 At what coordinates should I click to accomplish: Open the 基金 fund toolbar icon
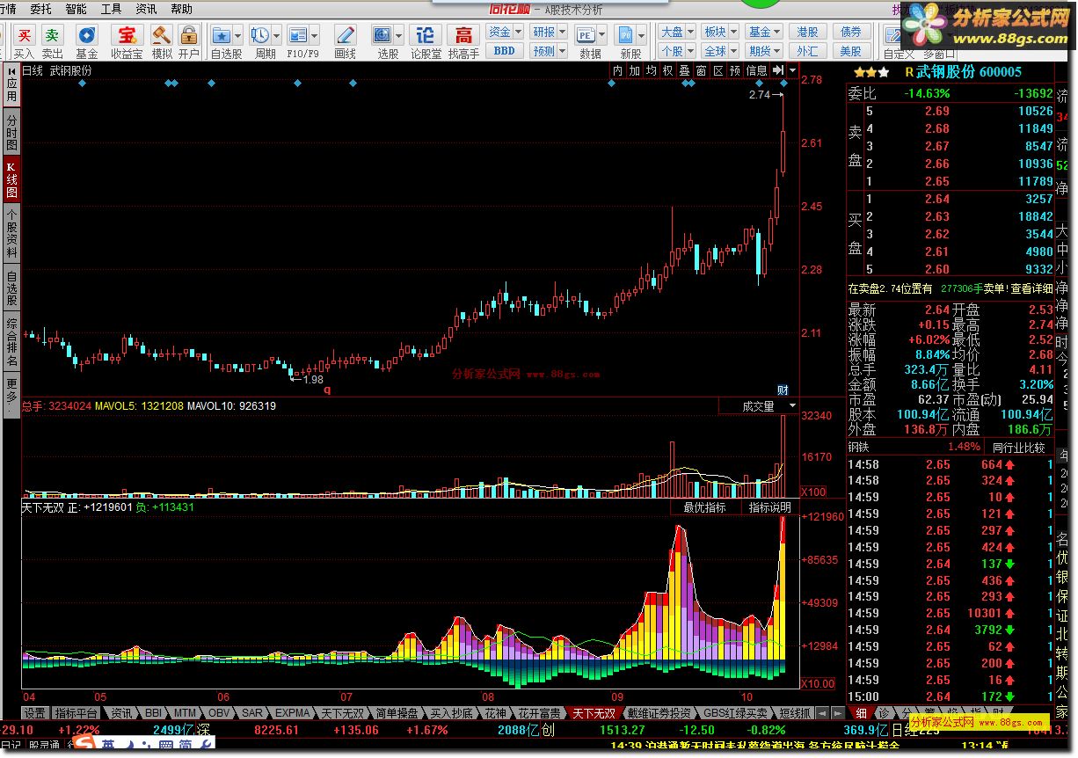click(x=87, y=35)
